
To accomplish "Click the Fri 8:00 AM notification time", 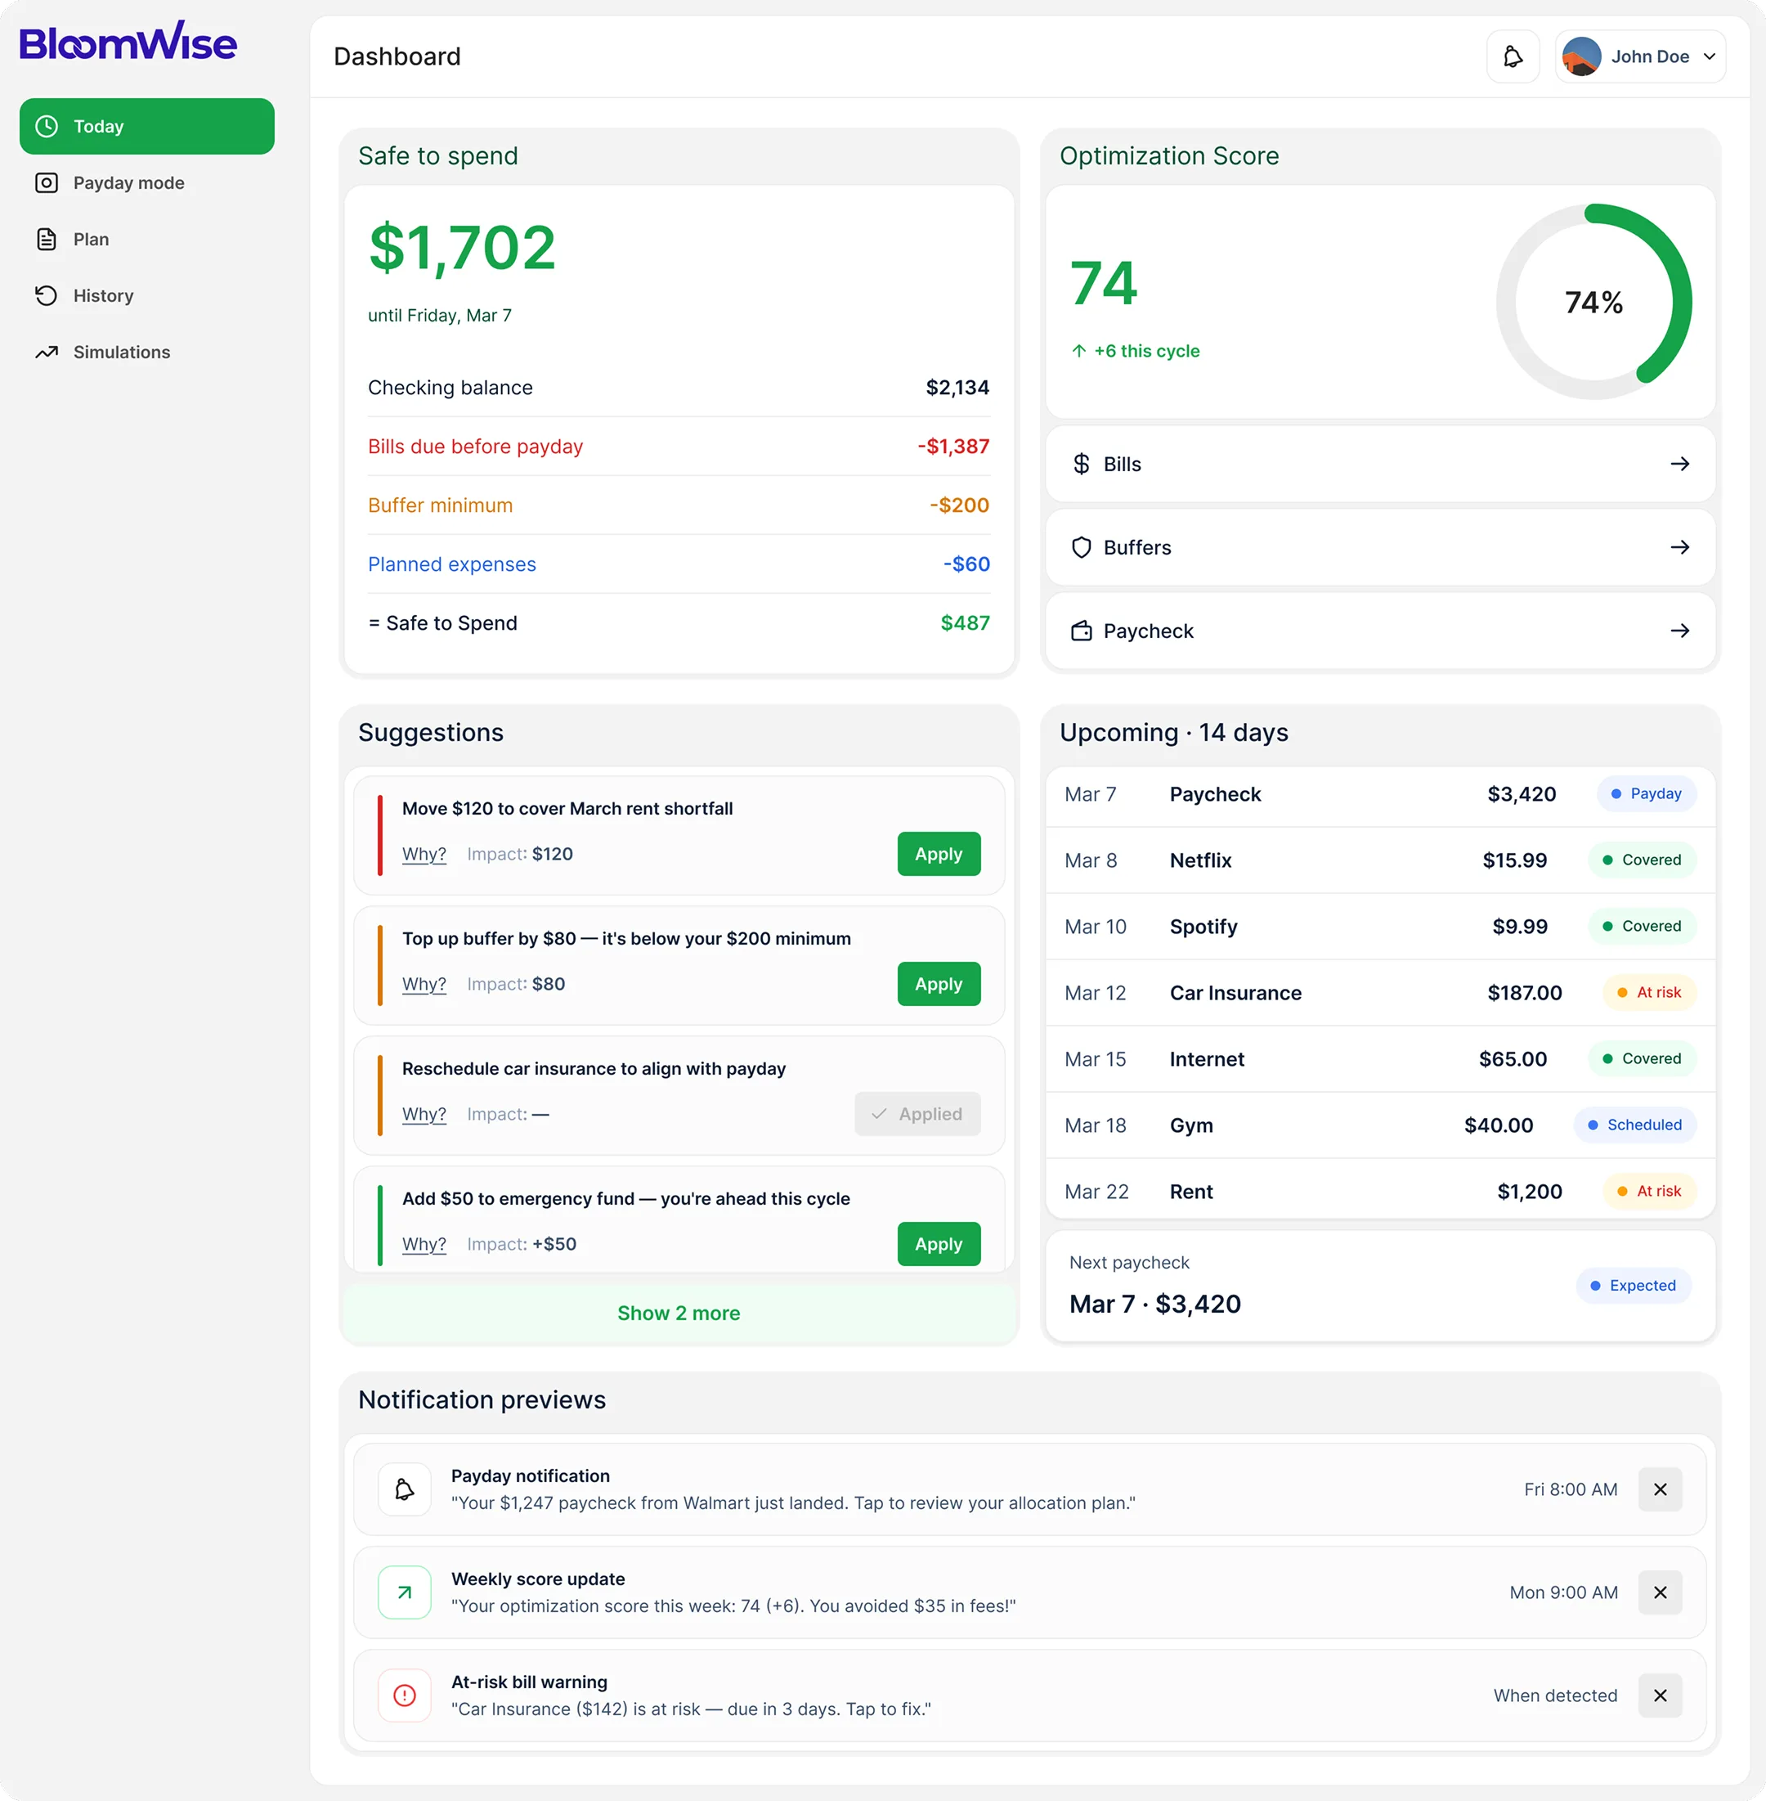I will click(x=1571, y=1489).
